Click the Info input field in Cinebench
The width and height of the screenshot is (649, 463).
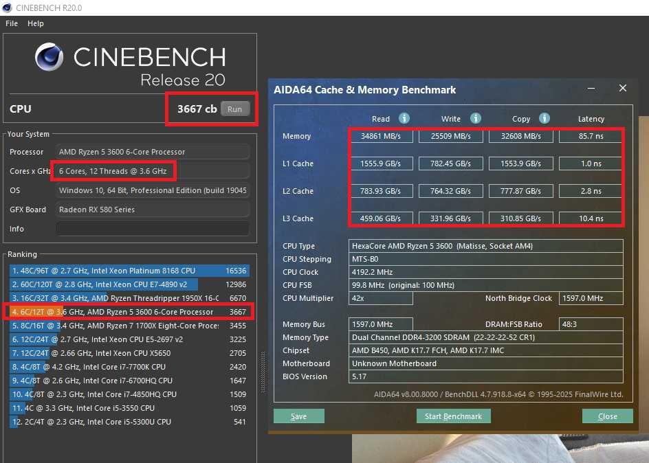coord(153,229)
